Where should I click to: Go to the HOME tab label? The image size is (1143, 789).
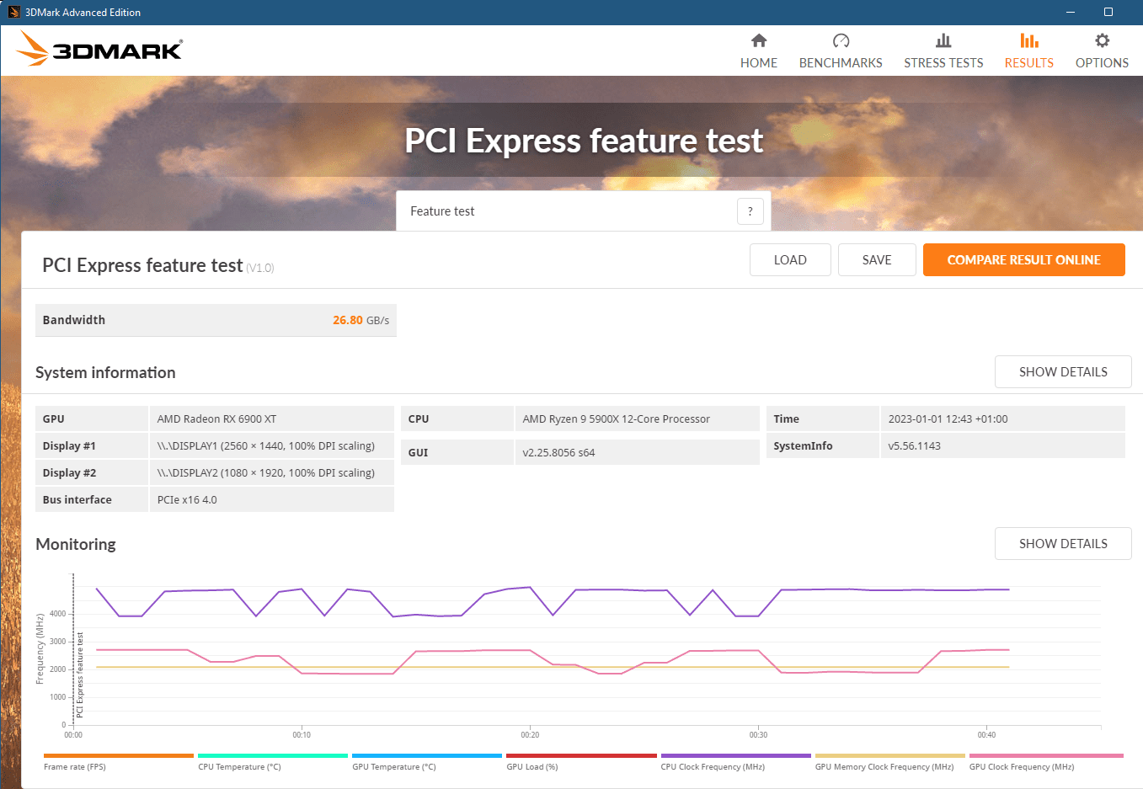759,63
